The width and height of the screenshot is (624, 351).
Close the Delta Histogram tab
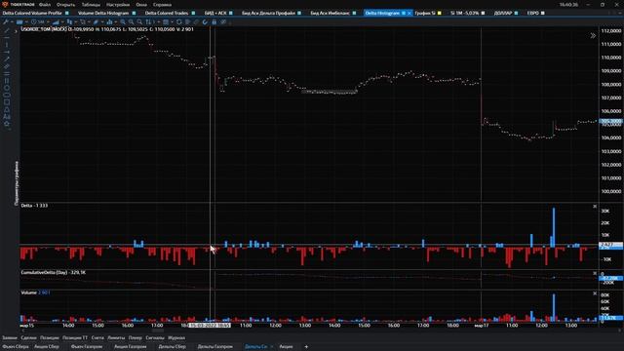[x=409, y=13]
